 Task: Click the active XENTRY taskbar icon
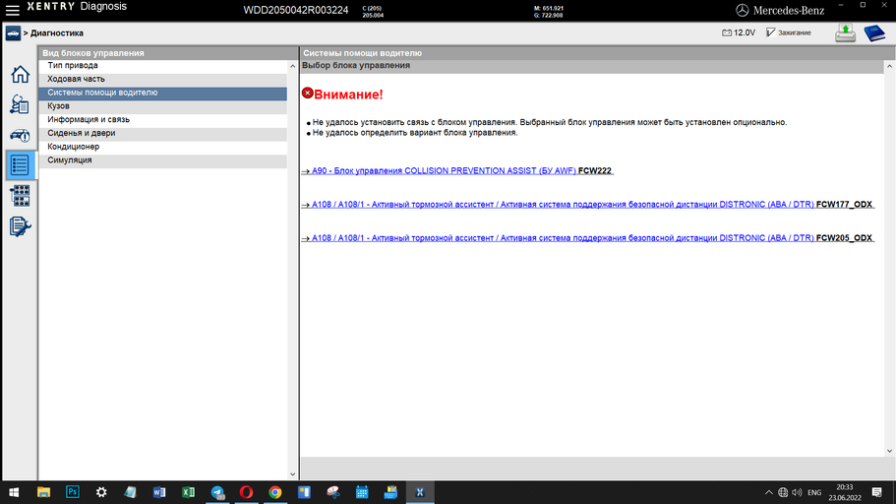click(420, 492)
